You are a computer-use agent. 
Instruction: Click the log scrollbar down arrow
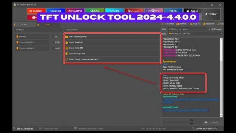[221, 115]
